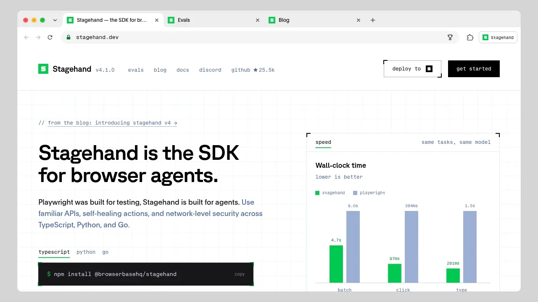Select the go install tab

tap(105, 252)
